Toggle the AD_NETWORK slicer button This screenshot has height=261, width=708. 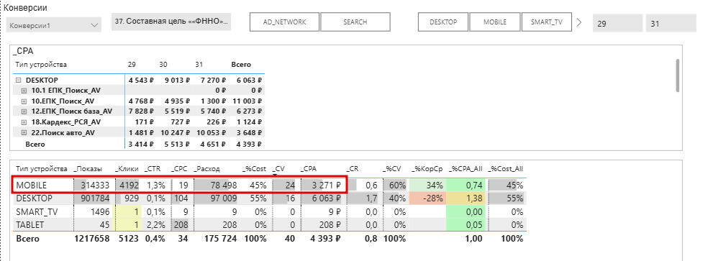tap(284, 22)
